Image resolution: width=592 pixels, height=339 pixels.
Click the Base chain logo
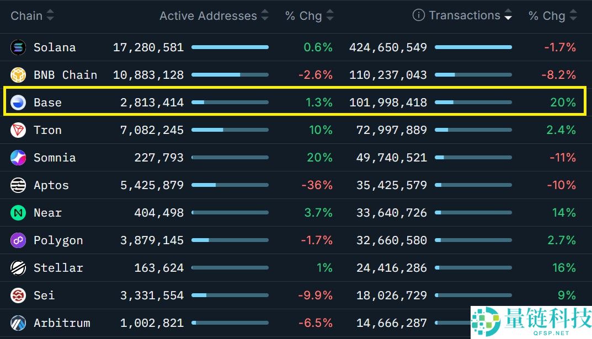click(18, 103)
